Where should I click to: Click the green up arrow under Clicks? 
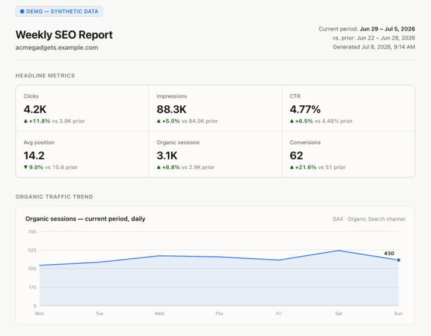[26, 121]
